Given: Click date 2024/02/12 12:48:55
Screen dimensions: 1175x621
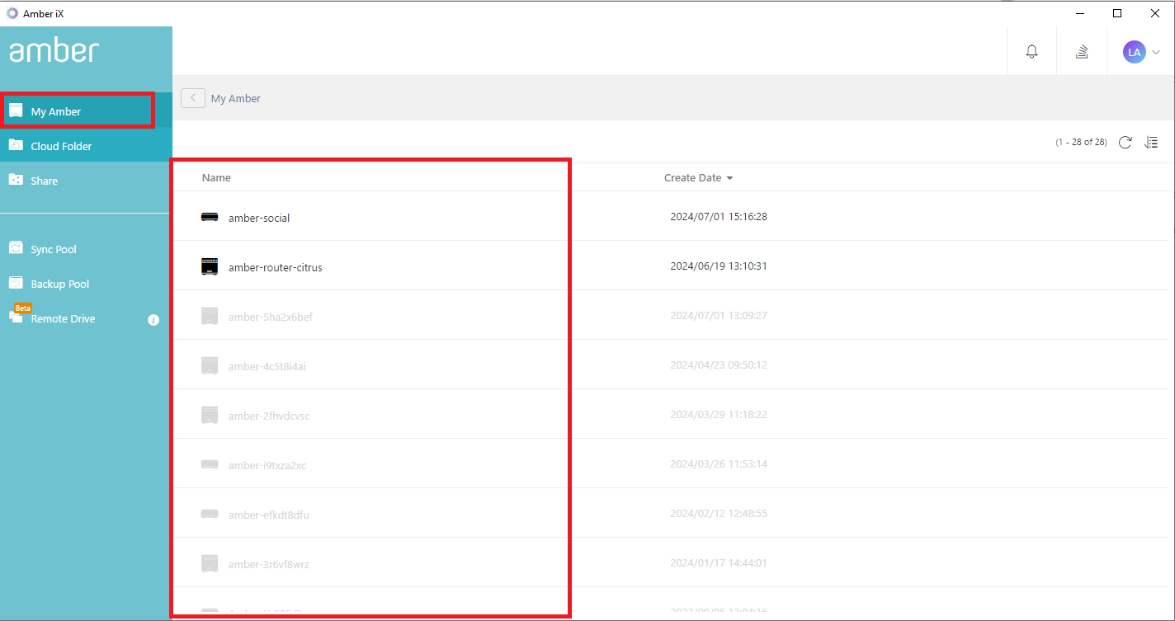Looking at the screenshot, I should [719, 514].
